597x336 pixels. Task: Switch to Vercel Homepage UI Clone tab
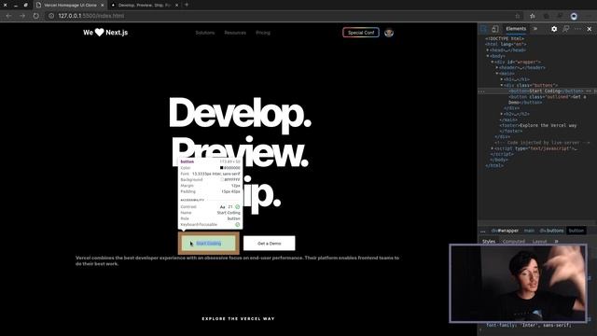click(70, 6)
